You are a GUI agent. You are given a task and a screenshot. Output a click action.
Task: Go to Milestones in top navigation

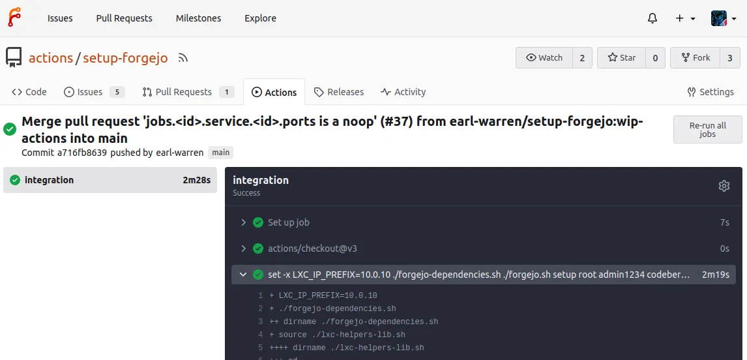(x=198, y=18)
